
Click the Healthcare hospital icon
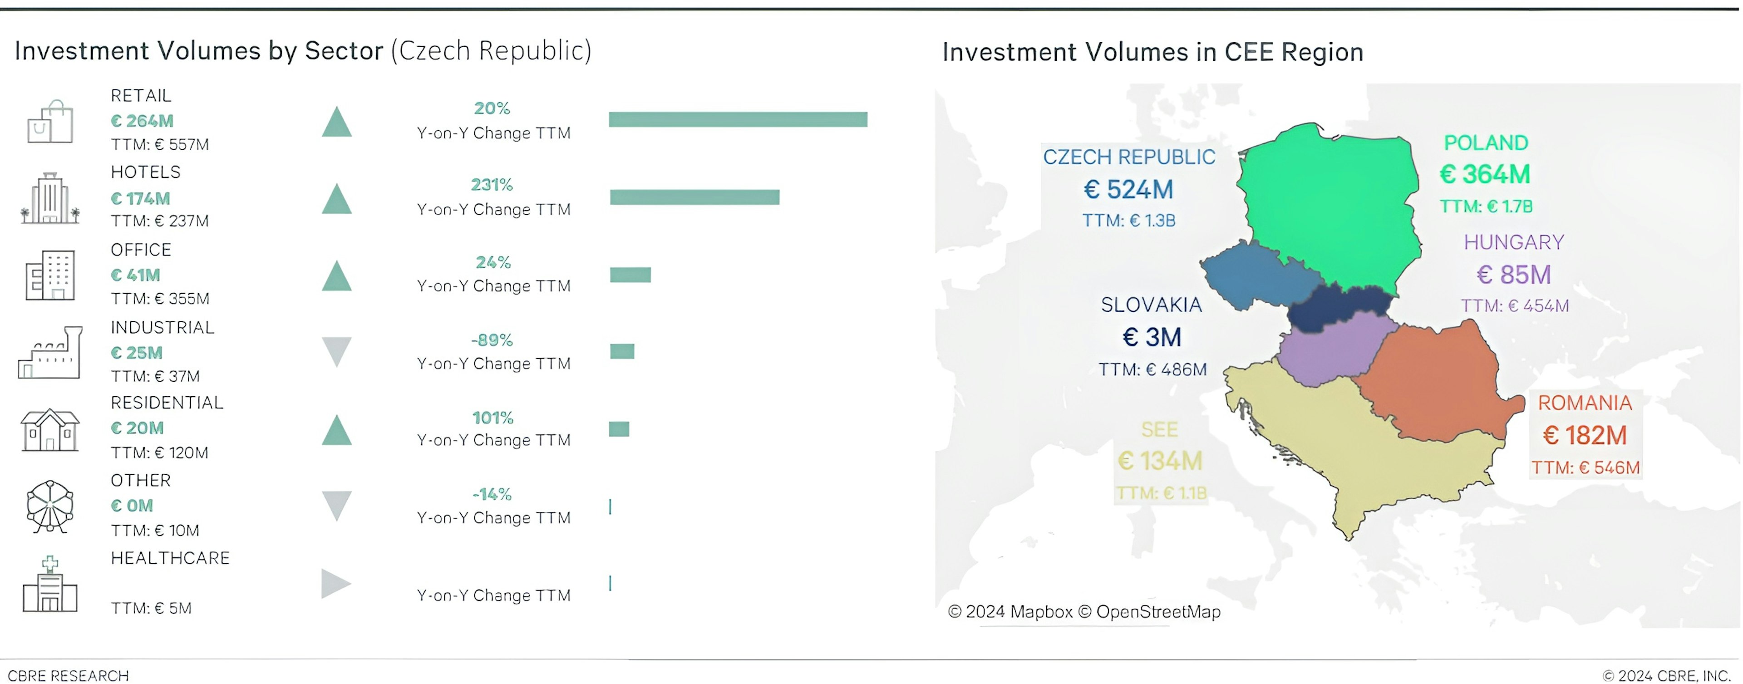click(50, 584)
